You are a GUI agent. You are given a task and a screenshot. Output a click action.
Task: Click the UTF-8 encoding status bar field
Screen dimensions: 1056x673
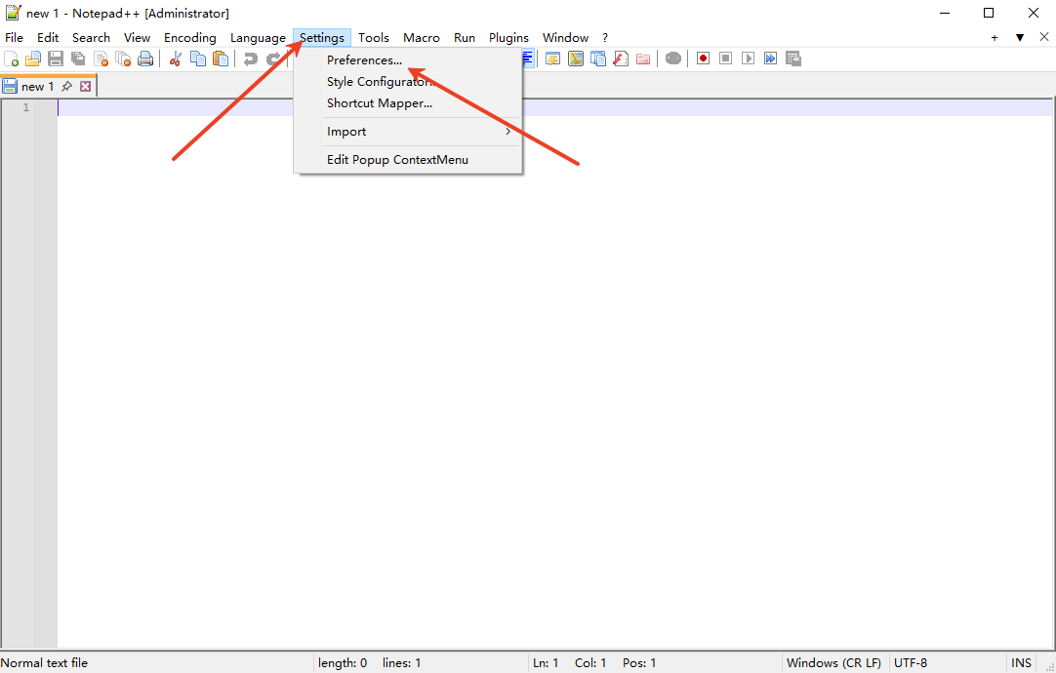(x=910, y=663)
